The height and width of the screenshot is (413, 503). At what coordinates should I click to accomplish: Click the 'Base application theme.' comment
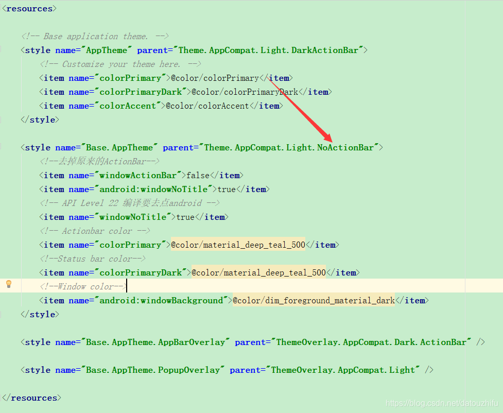coord(95,36)
